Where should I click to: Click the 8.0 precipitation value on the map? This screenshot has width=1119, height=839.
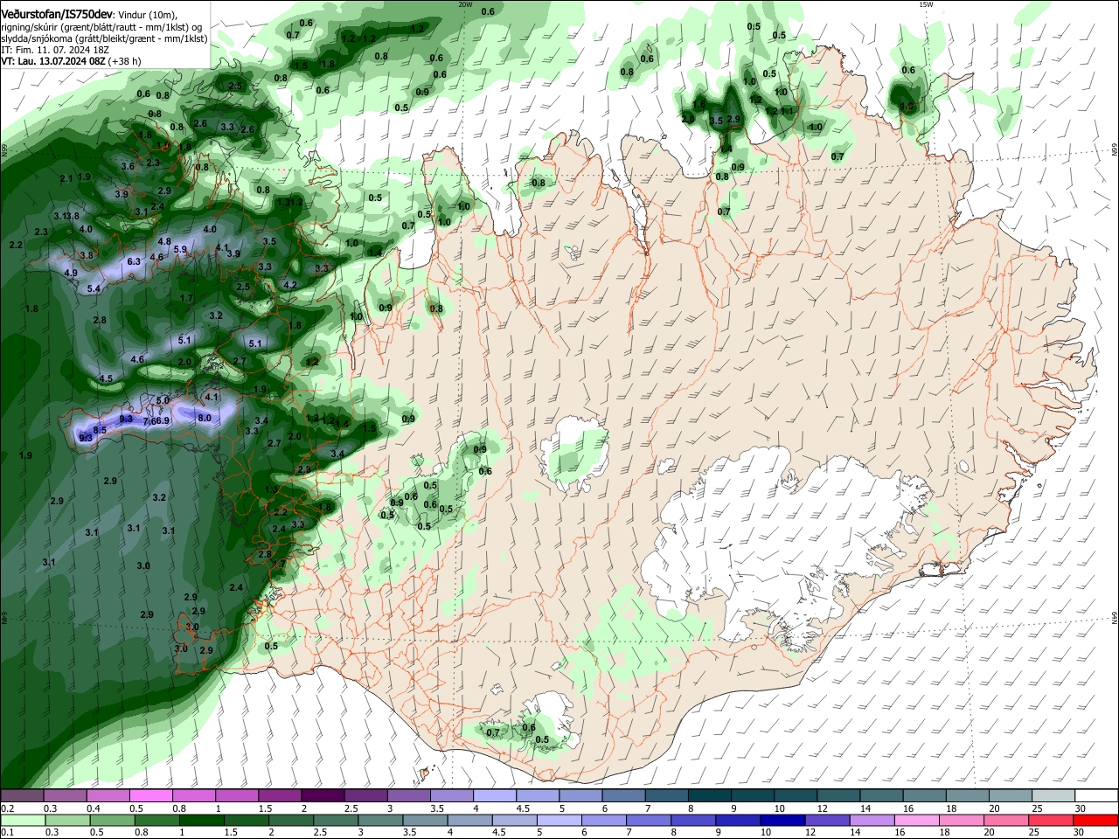[205, 418]
